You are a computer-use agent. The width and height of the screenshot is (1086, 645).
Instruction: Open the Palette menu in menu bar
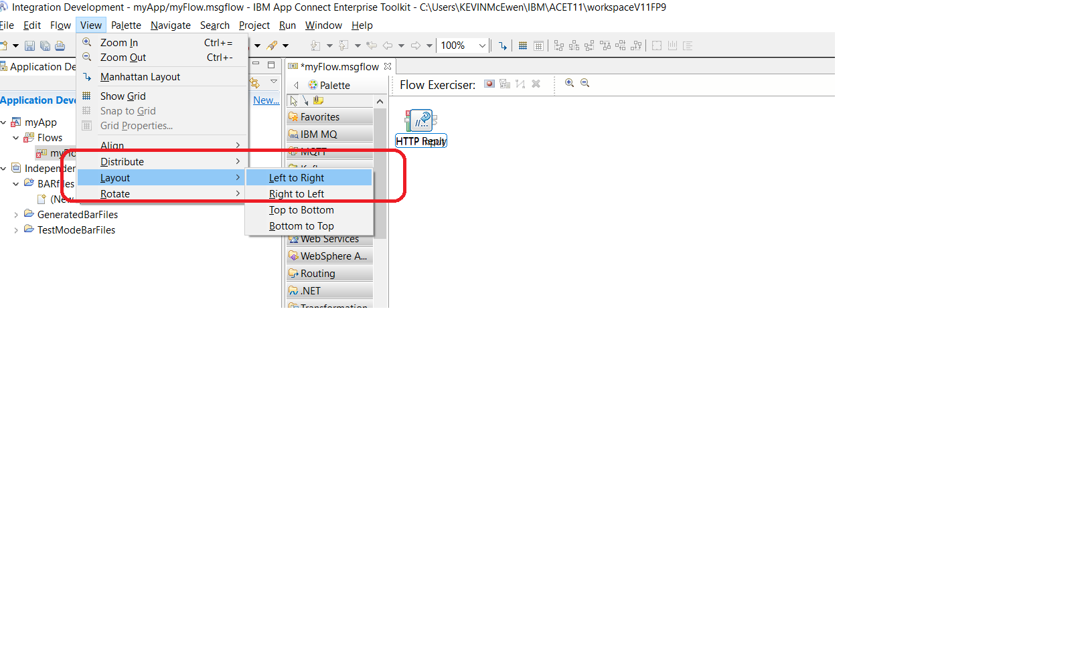[126, 25]
